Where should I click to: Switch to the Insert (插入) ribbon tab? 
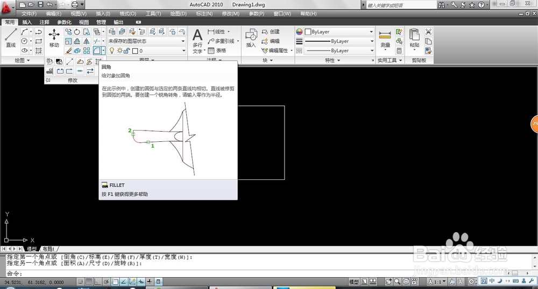[x=27, y=22]
